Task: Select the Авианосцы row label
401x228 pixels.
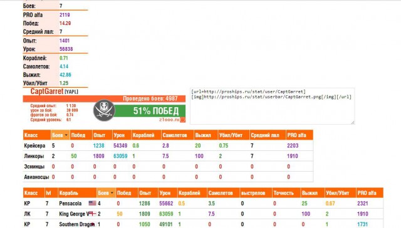Action: pyautogui.click(x=36, y=177)
